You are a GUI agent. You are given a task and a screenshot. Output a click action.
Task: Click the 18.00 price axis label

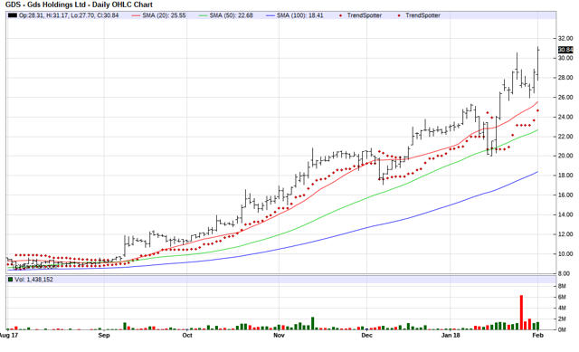tap(565, 175)
